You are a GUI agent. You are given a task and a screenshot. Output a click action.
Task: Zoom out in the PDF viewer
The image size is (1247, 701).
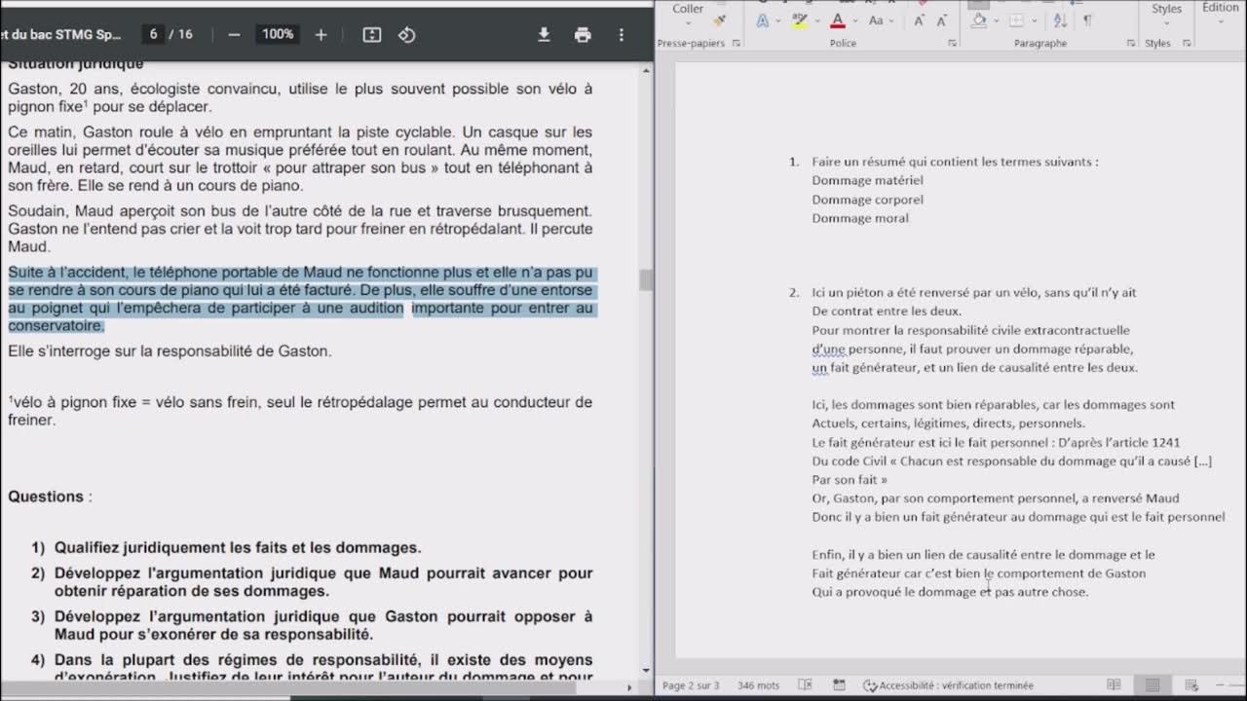[x=234, y=34]
